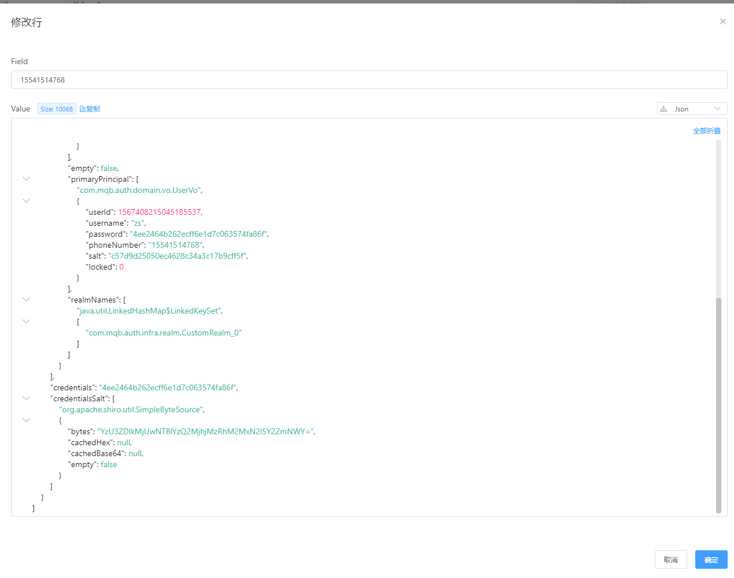Screen dimensions: 734x578
Task: Click the JSON editor vertical scrollbar thumb
Action: point(718,404)
